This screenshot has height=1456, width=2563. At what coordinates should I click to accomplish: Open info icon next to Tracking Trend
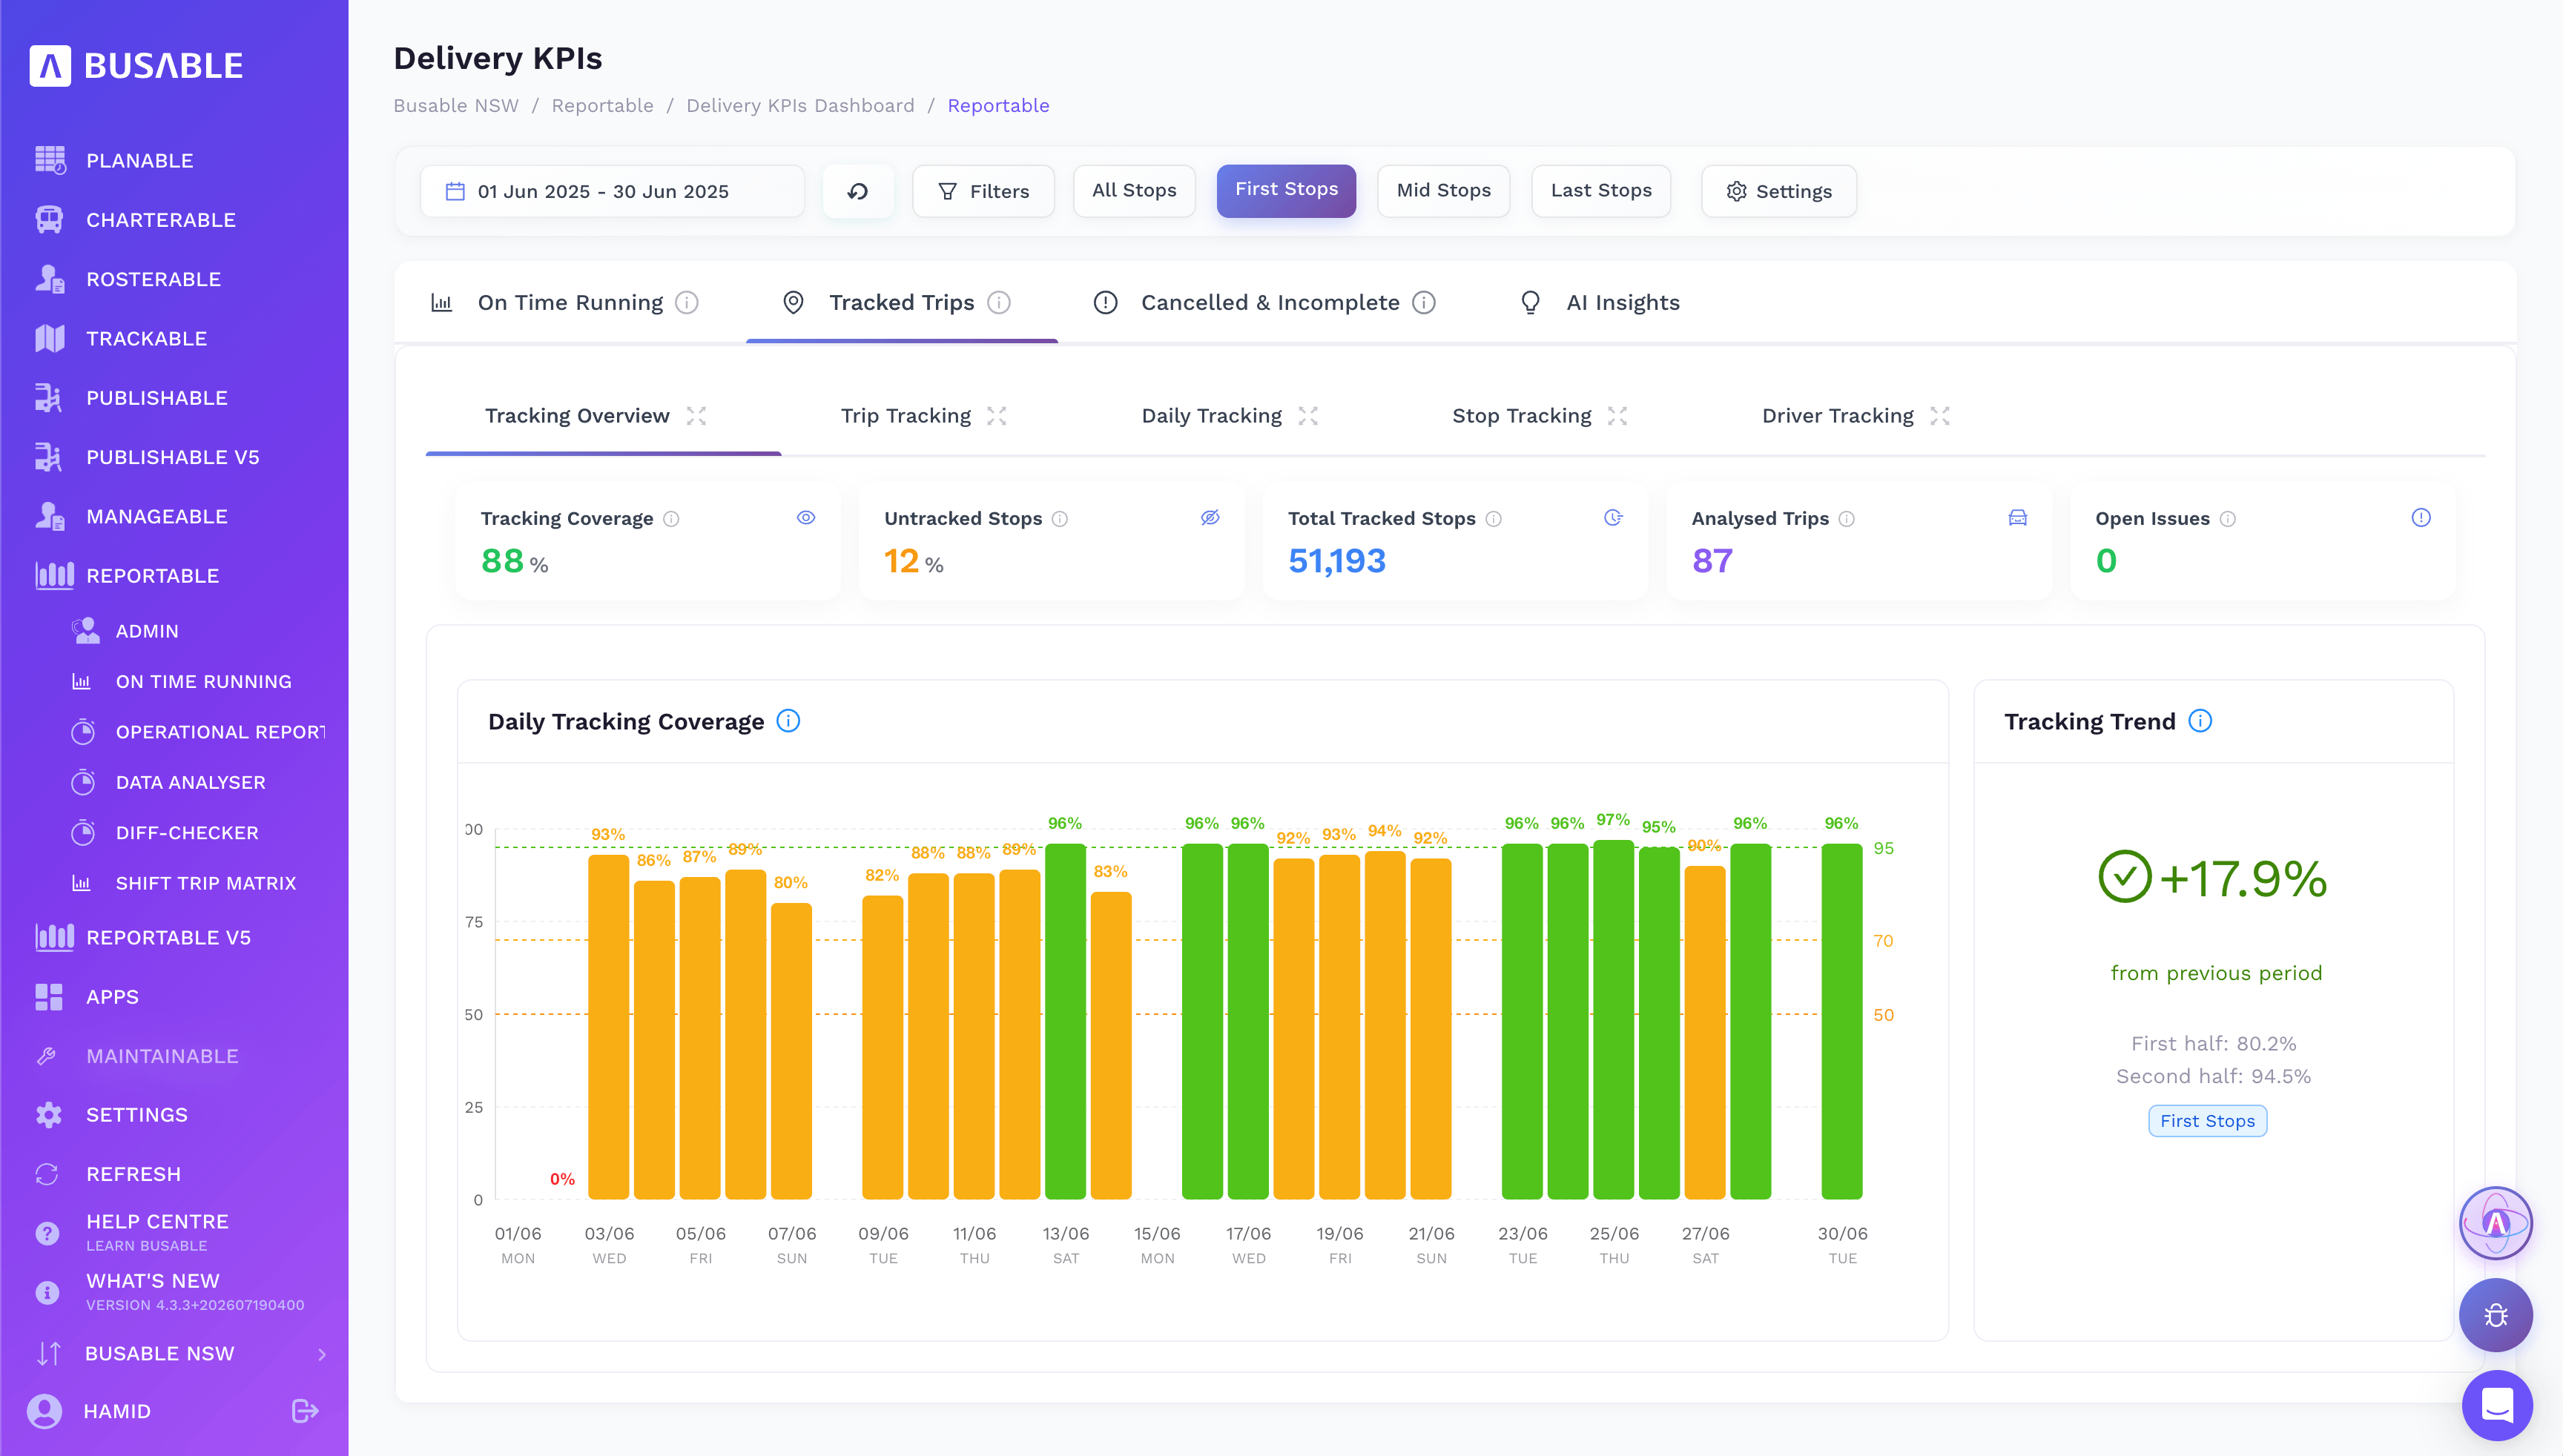[2200, 721]
